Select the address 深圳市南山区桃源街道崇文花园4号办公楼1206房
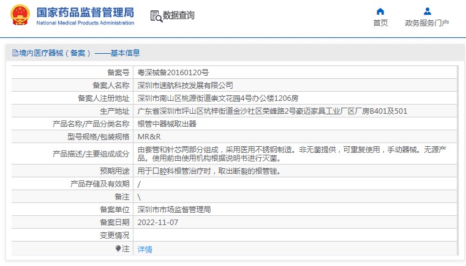The width and height of the screenshot is (466, 266). [217, 98]
